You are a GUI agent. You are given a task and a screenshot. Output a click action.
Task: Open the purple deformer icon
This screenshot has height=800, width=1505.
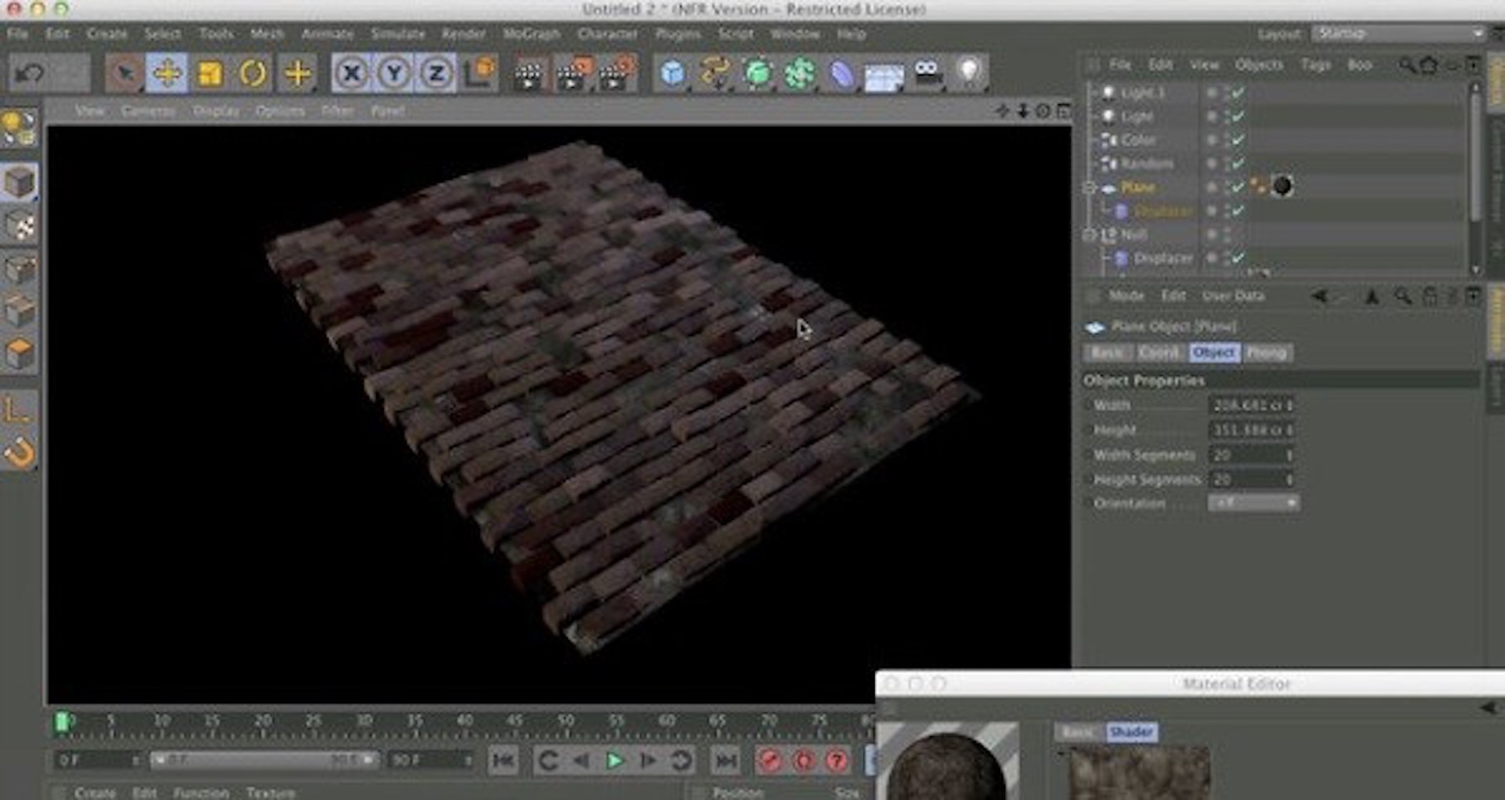(x=842, y=74)
